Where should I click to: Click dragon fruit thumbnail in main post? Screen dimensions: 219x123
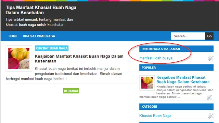pyautogui.click(x=19, y=59)
